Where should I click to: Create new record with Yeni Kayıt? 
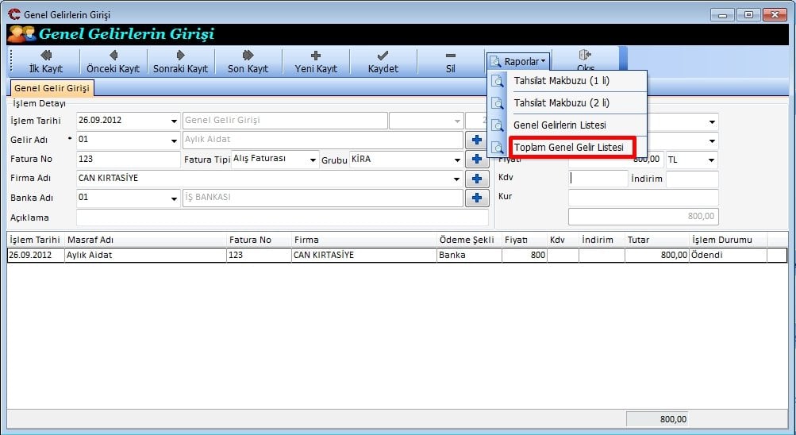coord(316,61)
